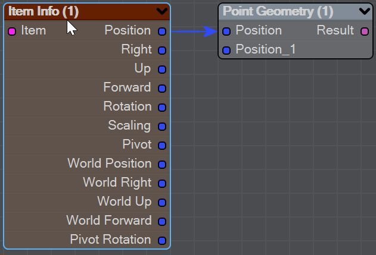Select the World Up output port
Viewport: 376px width, 255px height.
click(162, 203)
